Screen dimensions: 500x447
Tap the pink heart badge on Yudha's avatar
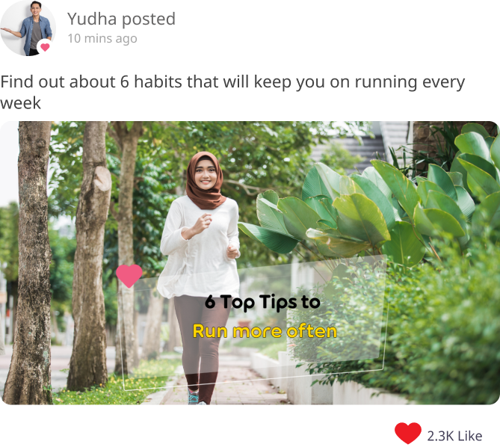45,48
